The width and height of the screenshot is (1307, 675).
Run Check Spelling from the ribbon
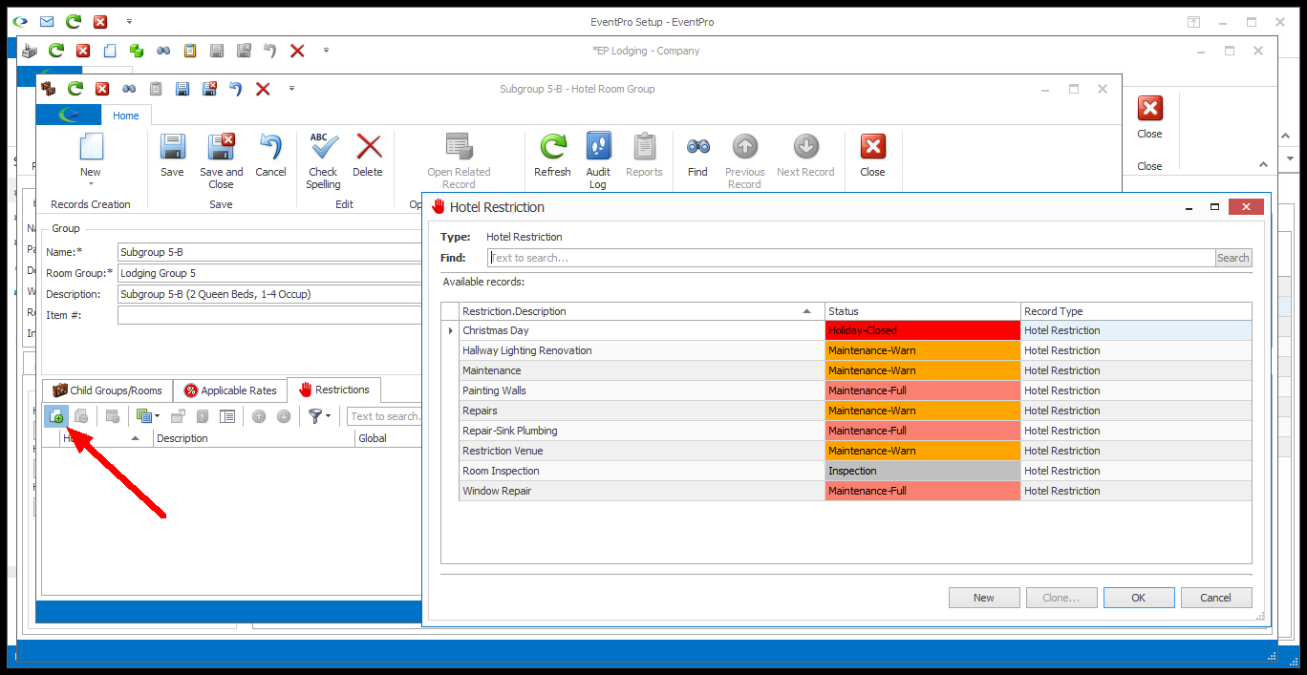[323, 160]
